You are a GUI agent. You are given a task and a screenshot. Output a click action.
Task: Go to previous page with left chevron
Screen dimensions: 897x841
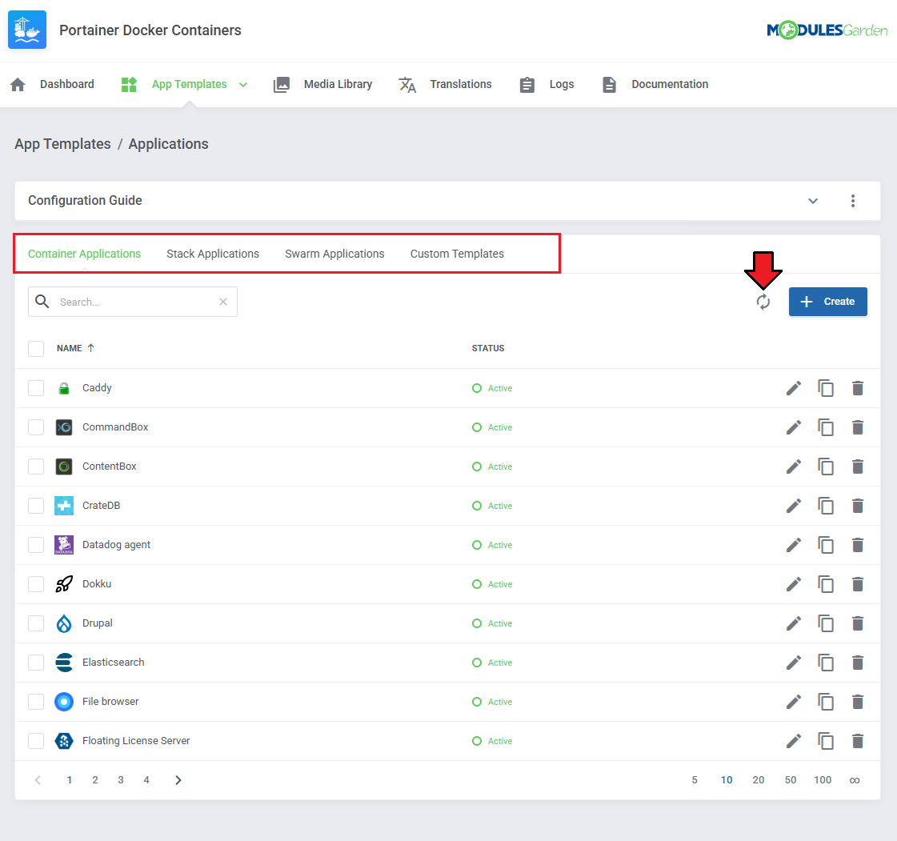[x=38, y=779]
